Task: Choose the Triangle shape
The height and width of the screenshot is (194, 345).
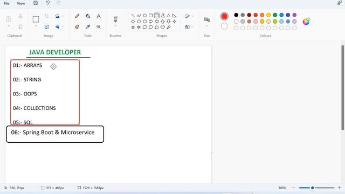Action: [169, 16]
